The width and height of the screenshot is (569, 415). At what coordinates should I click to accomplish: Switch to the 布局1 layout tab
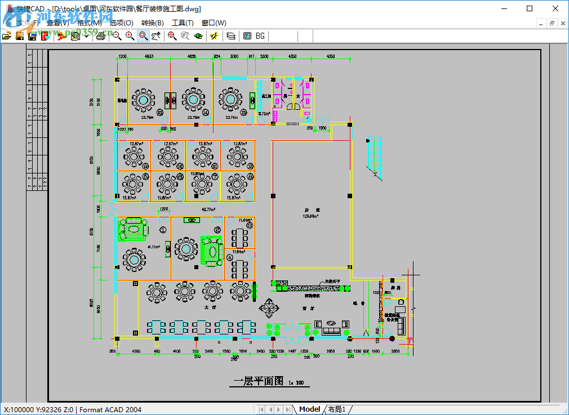tap(337, 409)
